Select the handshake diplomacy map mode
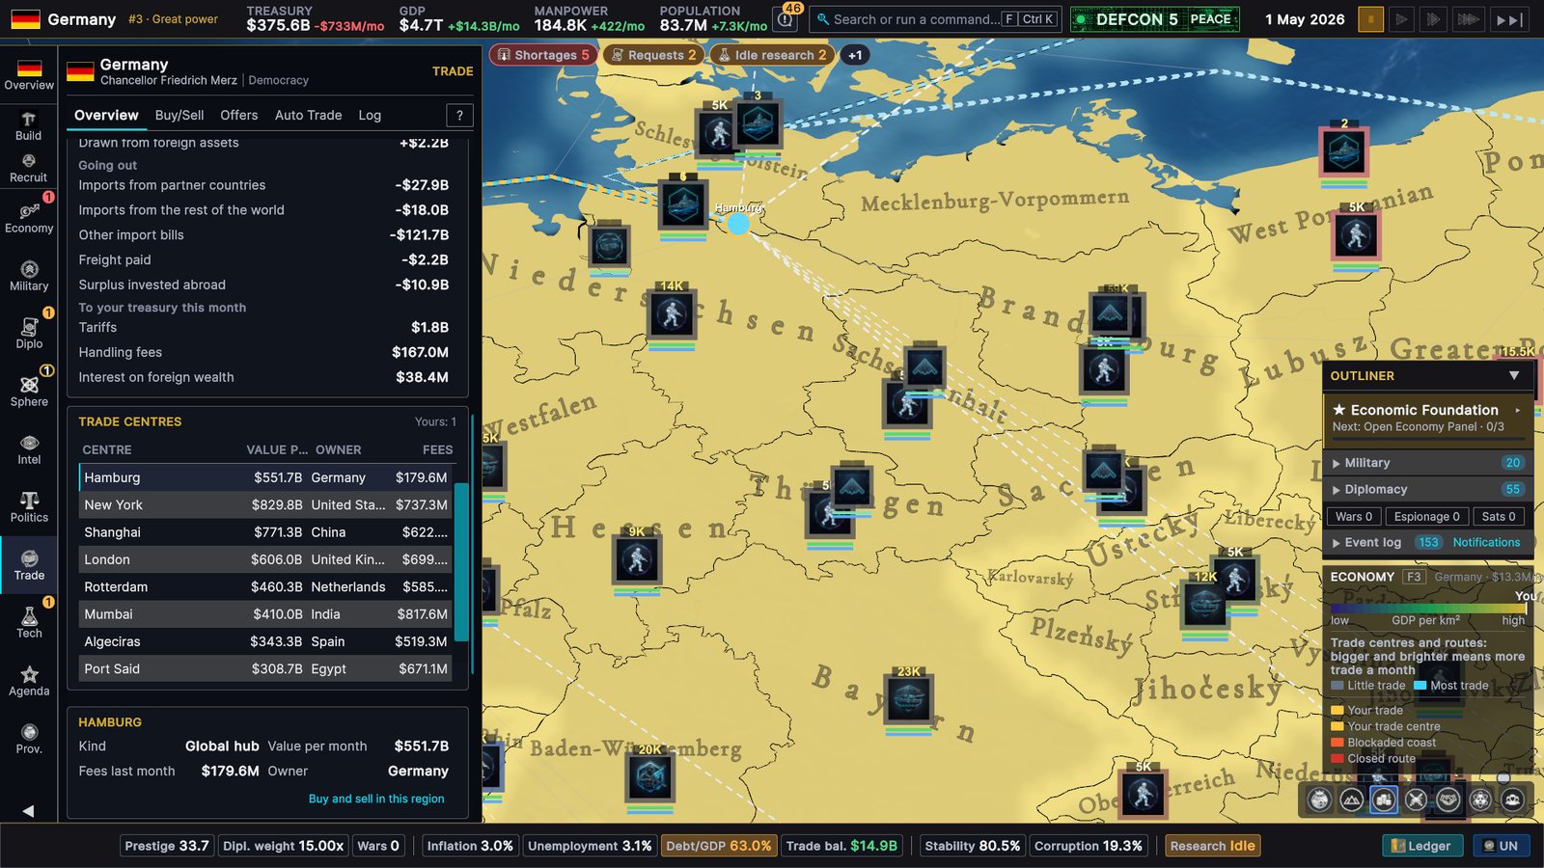1544x868 pixels. [x=1448, y=800]
